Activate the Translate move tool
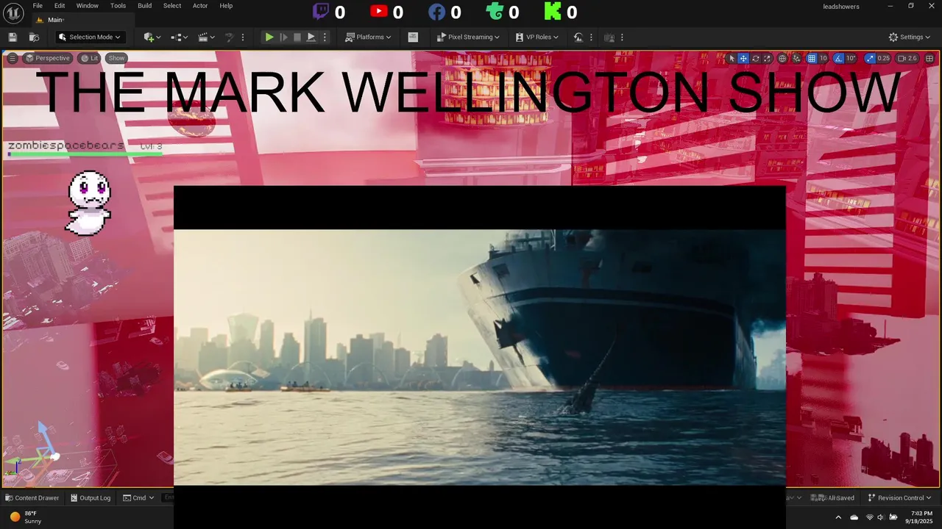Image resolution: width=942 pixels, height=529 pixels. click(743, 58)
